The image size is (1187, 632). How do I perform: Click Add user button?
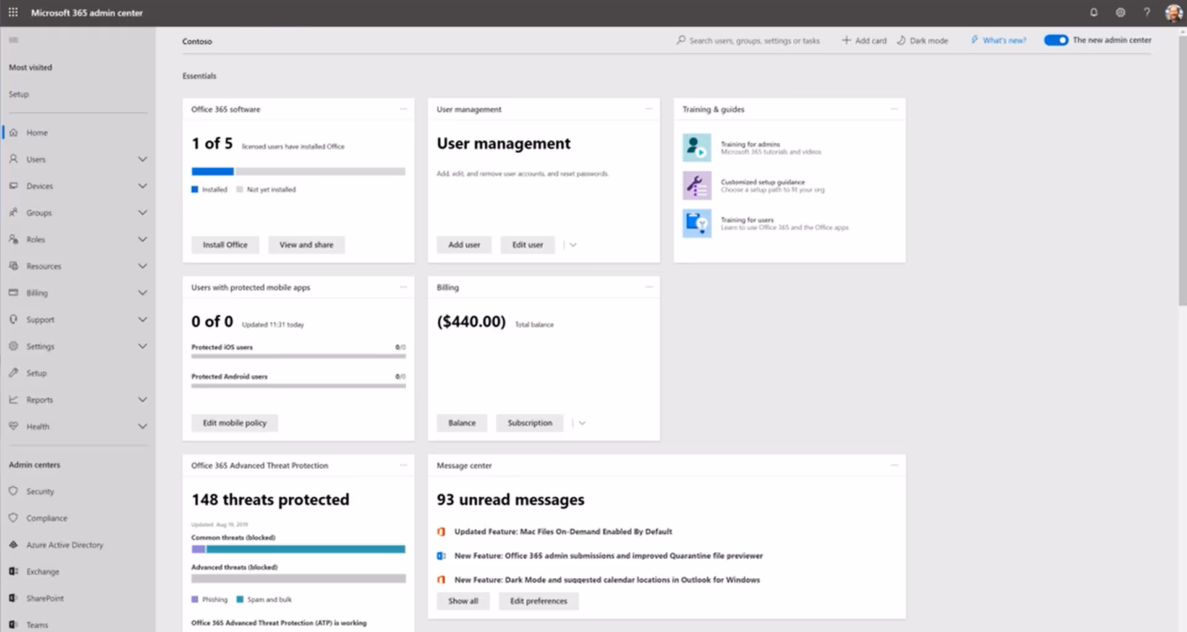coord(464,245)
